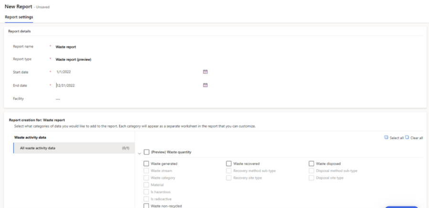Collapse the Waste quantity section chevron
Screen dimensions: 429x208
click(140, 154)
